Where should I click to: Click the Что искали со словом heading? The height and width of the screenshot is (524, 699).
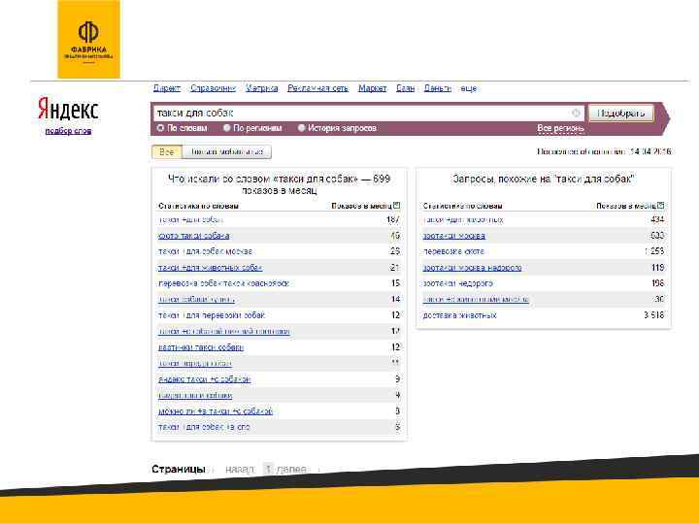279,184
